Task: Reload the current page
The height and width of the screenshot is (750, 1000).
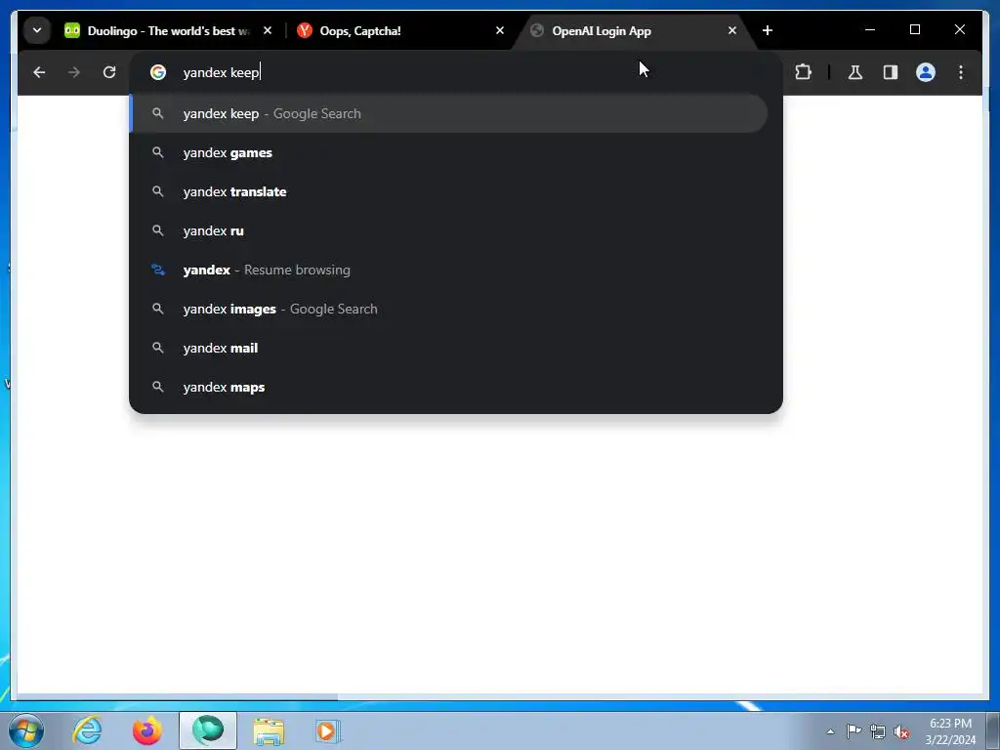Action: click(x=109, y=72)
